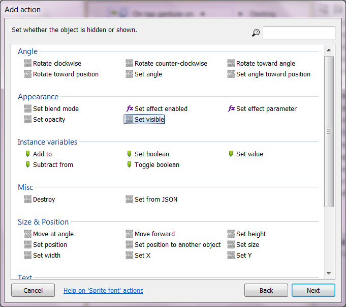Click the search magnifier icon
The width and height of the screenshot is (346, 307).
click(x=256, y=33)
